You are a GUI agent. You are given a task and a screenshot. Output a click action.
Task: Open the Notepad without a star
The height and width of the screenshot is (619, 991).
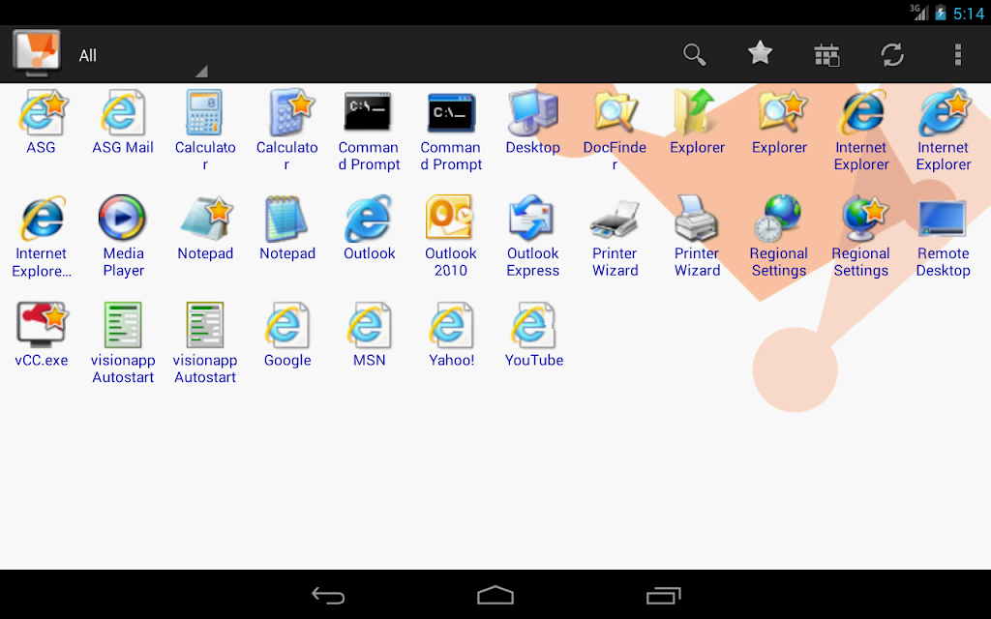tap(286, 228)
